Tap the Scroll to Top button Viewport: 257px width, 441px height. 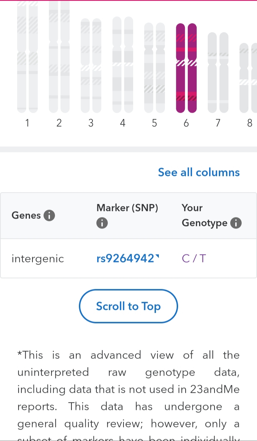[128, 306]
